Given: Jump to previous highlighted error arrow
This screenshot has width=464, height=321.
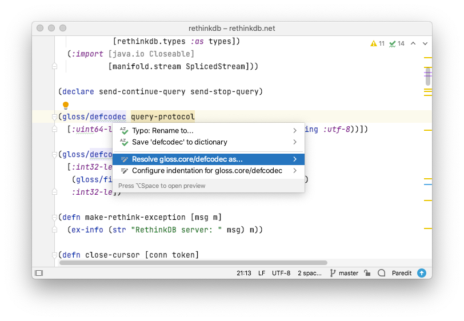Looking at the screenshot, I should coord(413,43).
